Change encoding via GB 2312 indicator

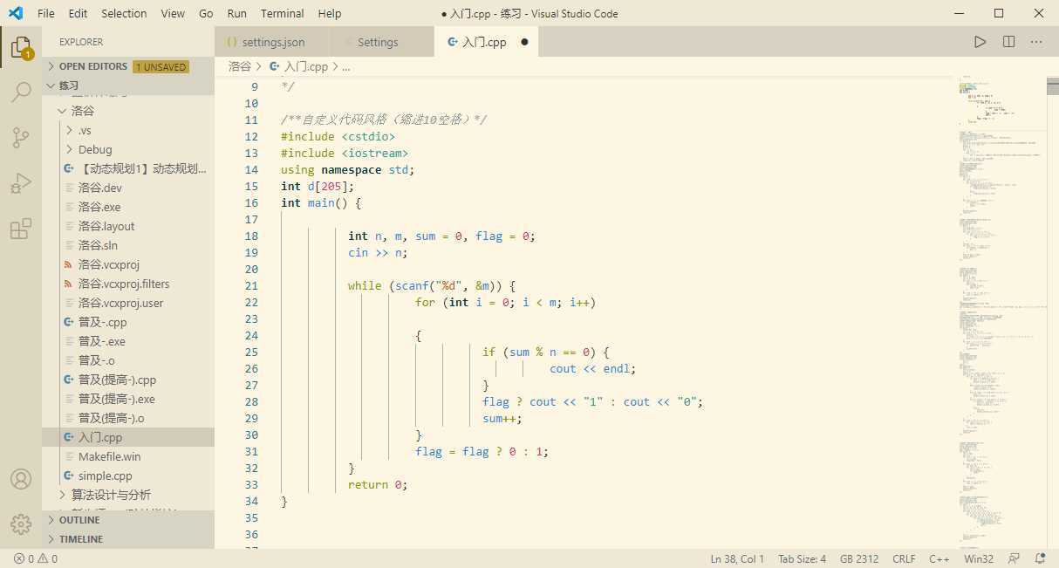(x=859, y=558)
